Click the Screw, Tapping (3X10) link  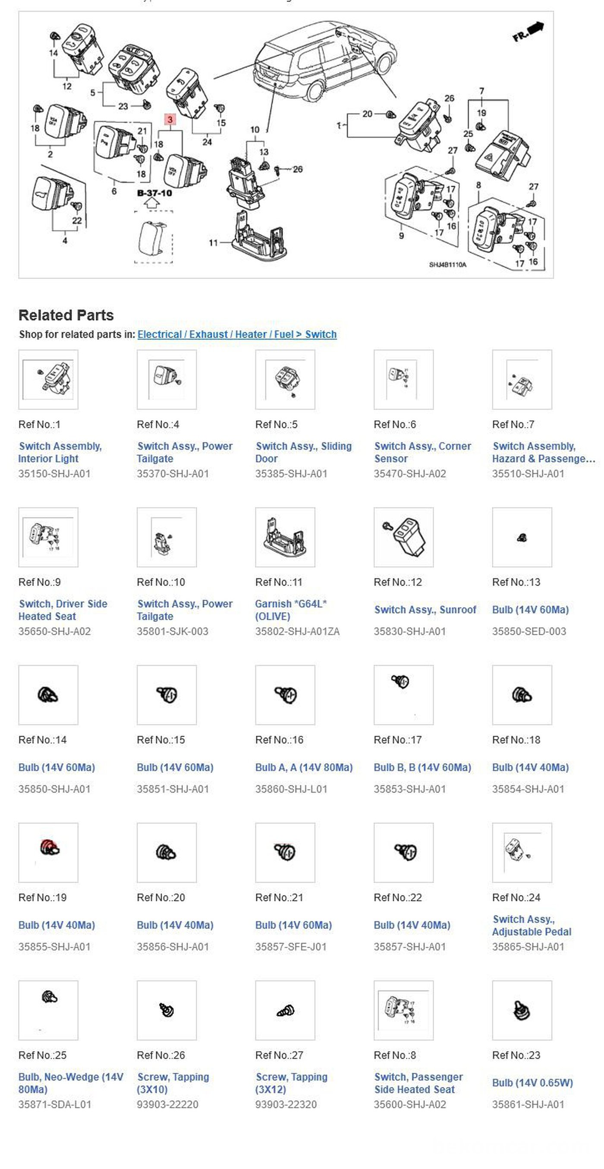pos(173,1083)
